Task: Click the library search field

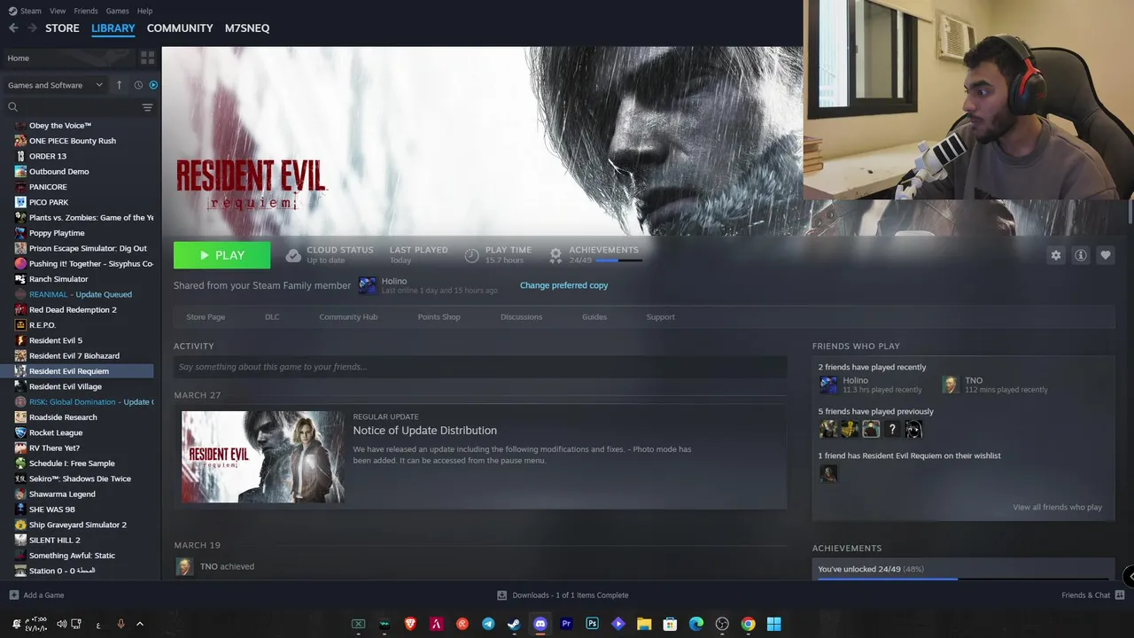Action: (71, 107)
